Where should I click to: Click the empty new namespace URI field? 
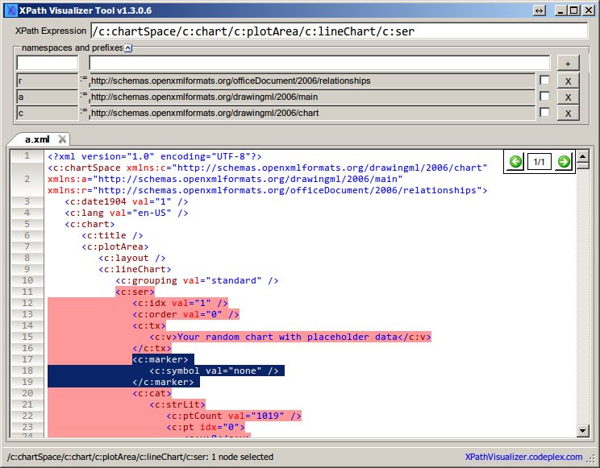tap(319, 63)
